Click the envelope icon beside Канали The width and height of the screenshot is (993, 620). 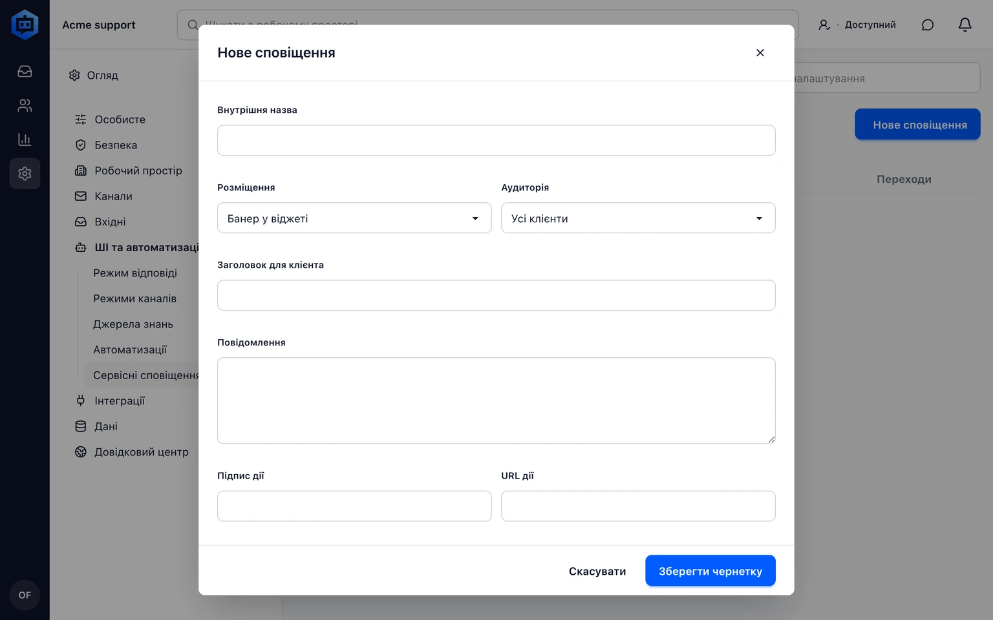(81, 196)
